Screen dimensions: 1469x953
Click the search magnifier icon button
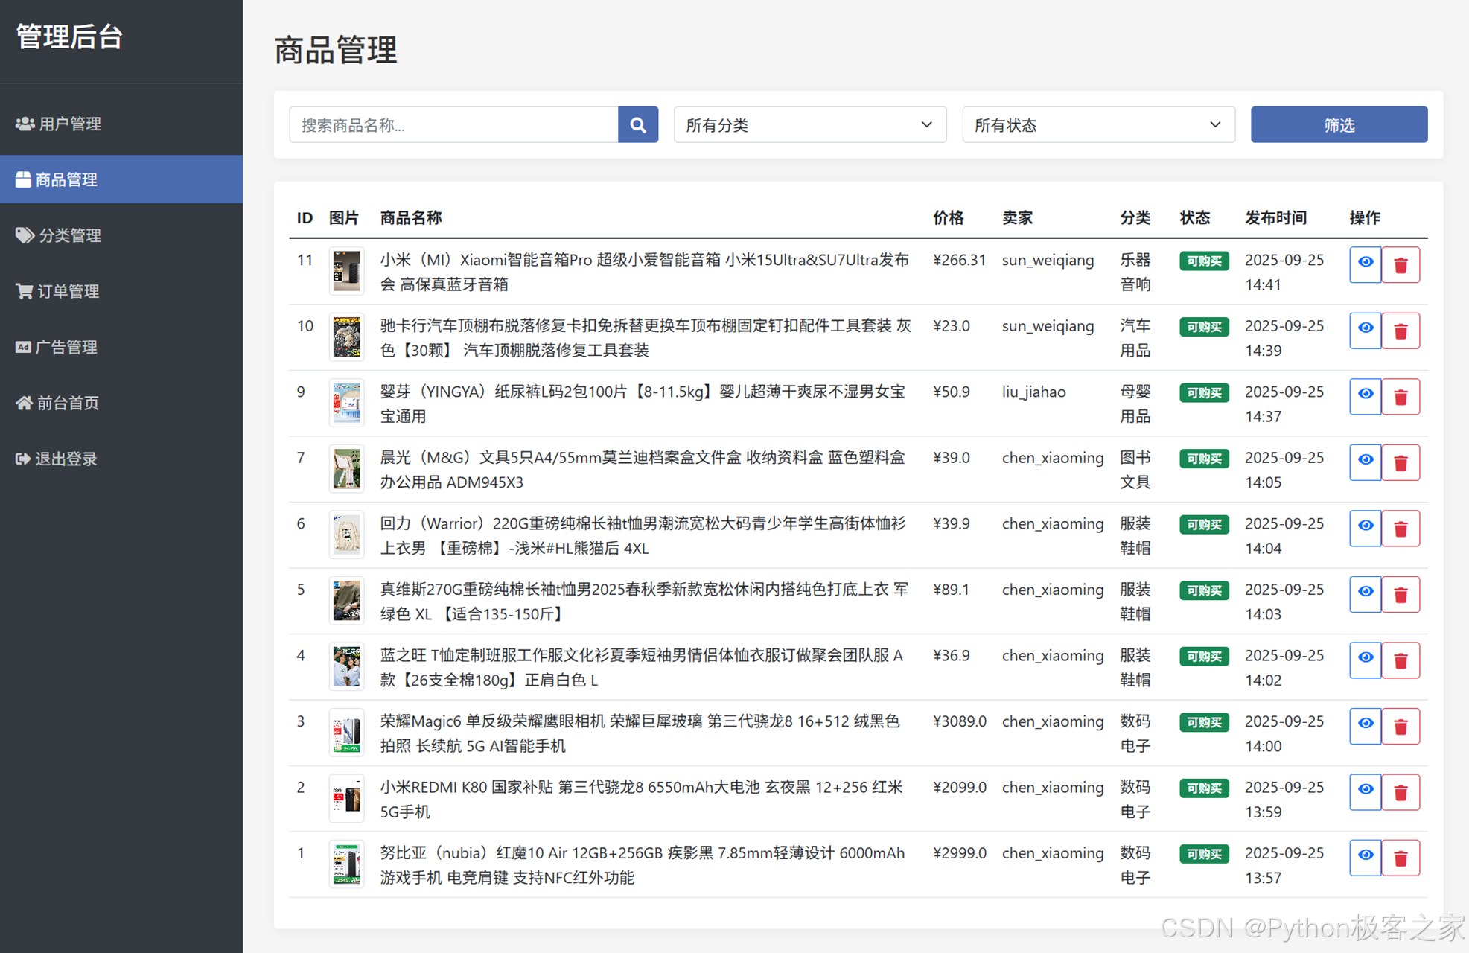coord(637,124)
